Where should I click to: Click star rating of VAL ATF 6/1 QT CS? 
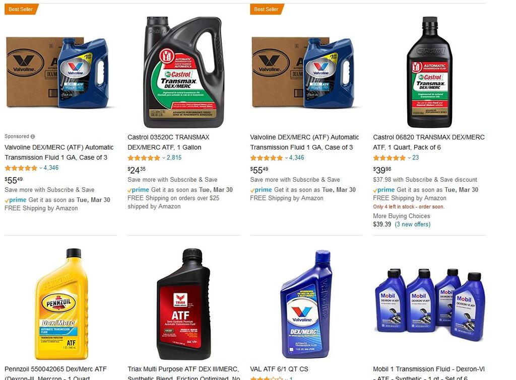pyautogui.click(x=266, y=378)
